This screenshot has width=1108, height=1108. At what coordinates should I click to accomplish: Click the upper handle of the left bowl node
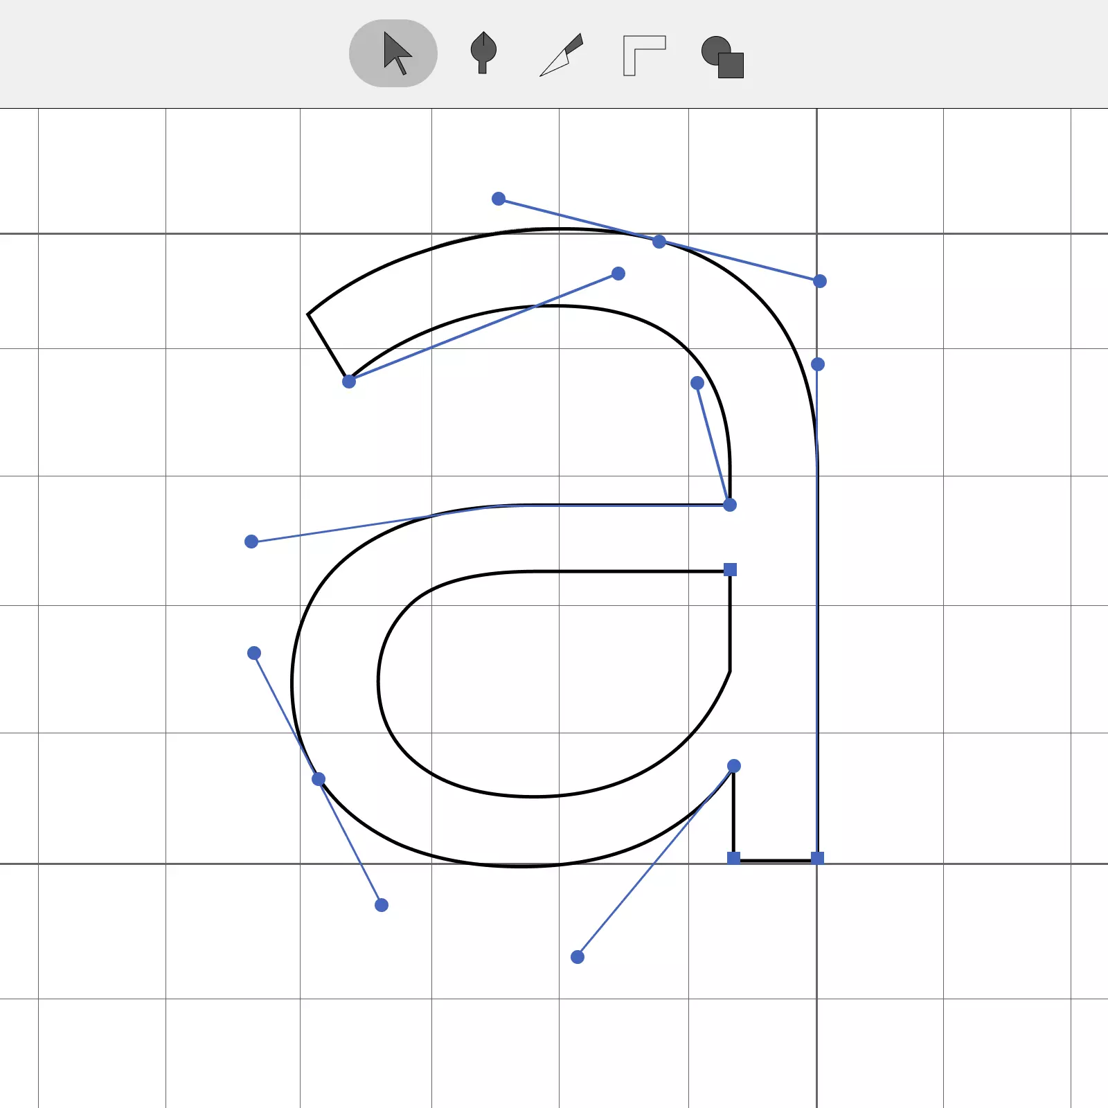254,653
